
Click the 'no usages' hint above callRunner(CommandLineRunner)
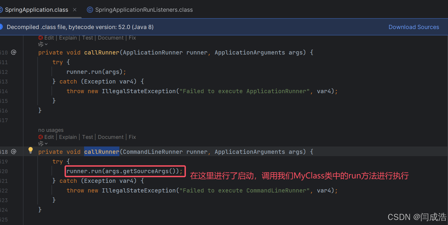click(51, 130)
